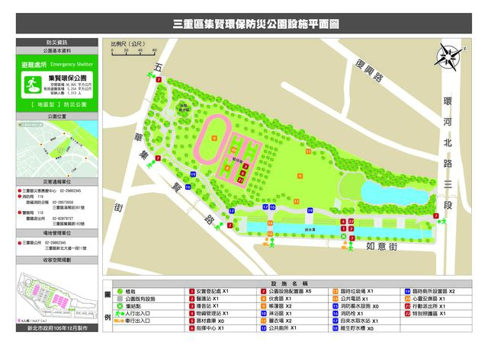Click legend entry 公園設施配置圖 X5
The width and height of the screenshot is (488, 345).
click(x=286, y=292)
